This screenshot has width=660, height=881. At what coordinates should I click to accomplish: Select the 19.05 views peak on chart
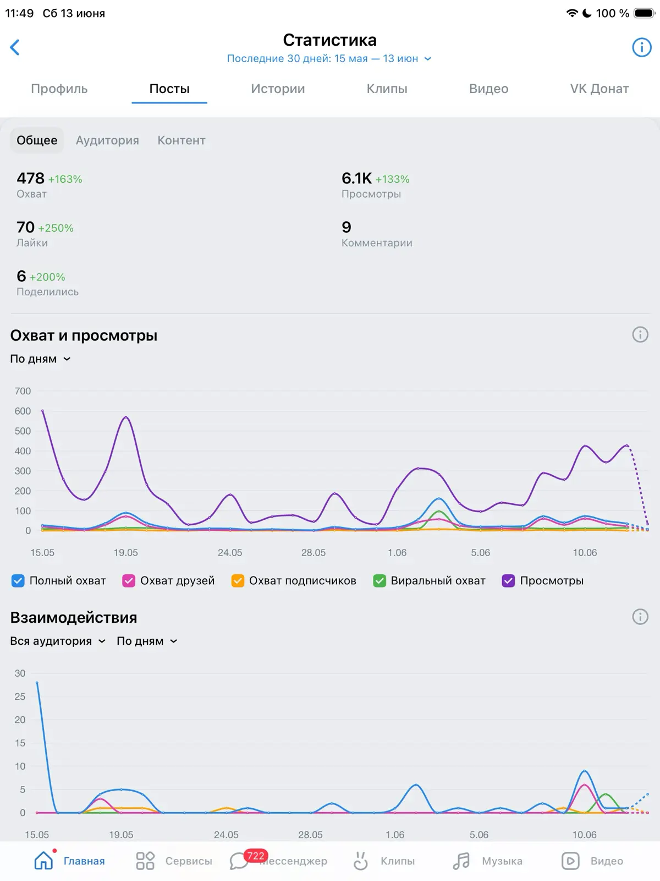coord(126,417)
